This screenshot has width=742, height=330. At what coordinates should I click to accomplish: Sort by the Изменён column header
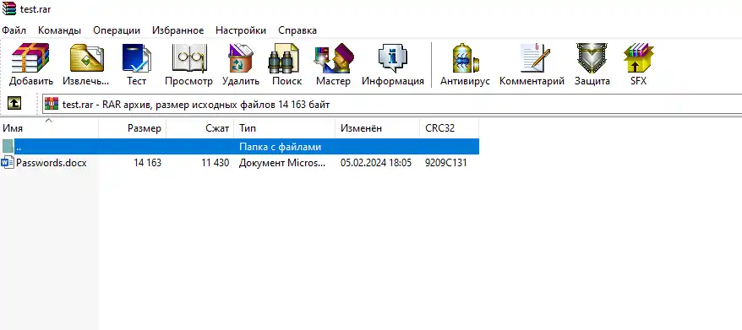point(377,128)
